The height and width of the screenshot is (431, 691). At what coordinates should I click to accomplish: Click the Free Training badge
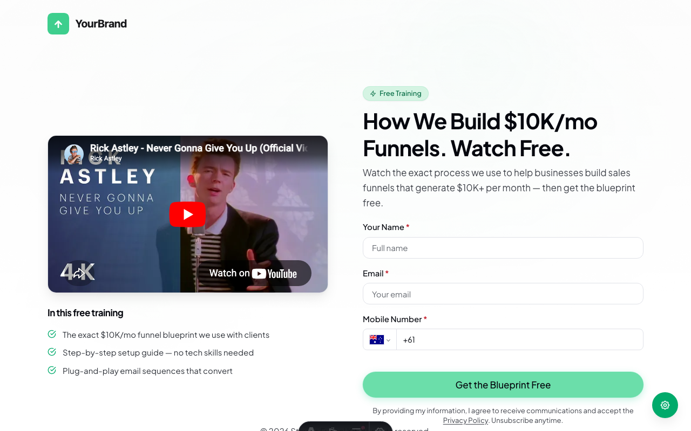(396, 94)
